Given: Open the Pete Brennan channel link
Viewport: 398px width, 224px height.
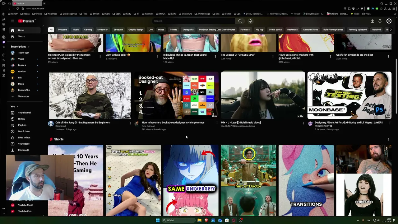Looking at the screenshot, I should [x=148, y=126].
